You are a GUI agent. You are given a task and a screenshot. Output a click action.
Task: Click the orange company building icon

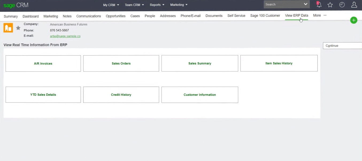pyautogui.click(x=8, y=28)
